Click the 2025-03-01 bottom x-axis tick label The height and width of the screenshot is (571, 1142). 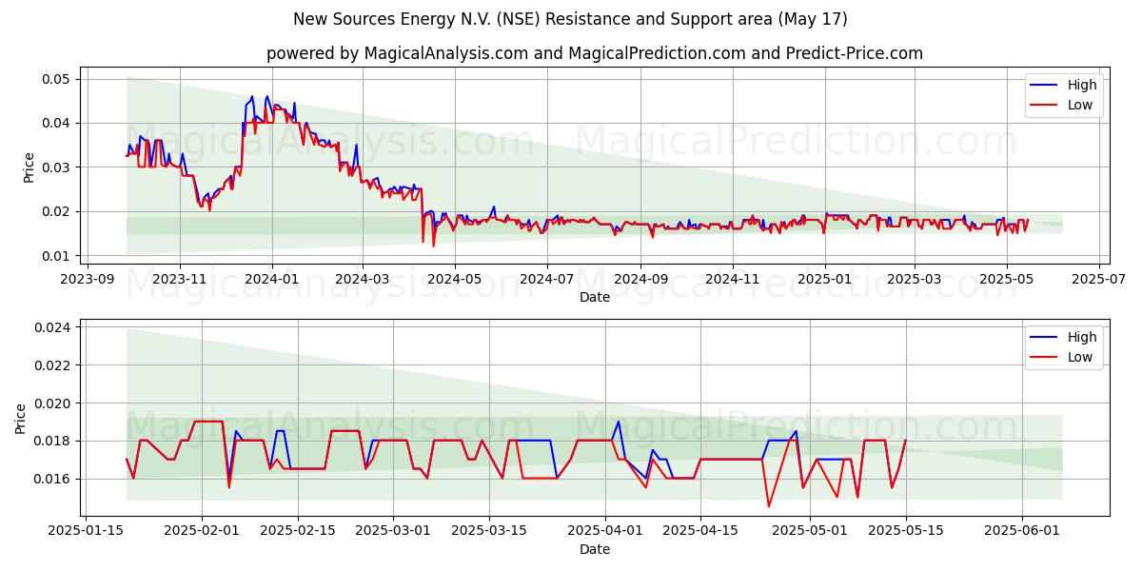393,530
